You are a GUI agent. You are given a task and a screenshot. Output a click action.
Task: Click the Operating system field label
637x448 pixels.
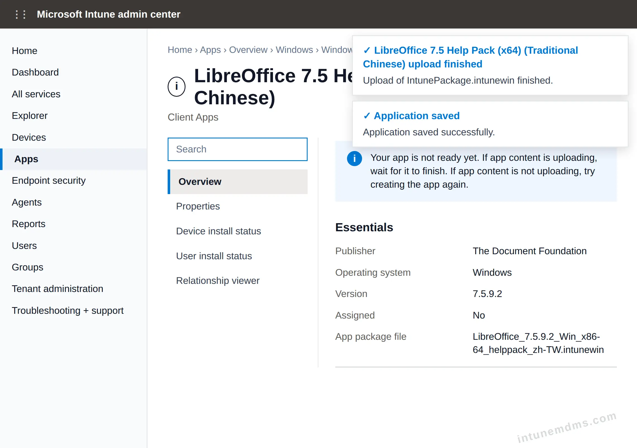(373, 273)
